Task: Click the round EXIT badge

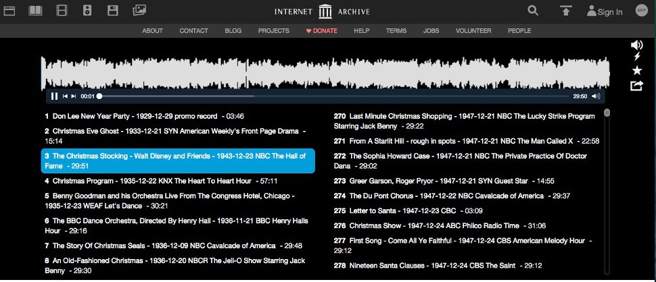Action: (x=641, y=10)
